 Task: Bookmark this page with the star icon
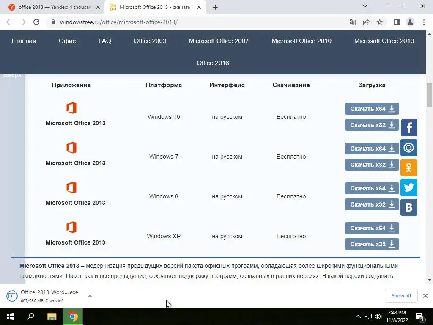[x=380, y=22]
